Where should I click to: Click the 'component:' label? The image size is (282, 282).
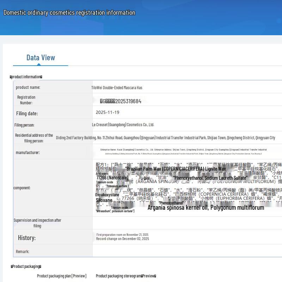(x=22, y=188)
